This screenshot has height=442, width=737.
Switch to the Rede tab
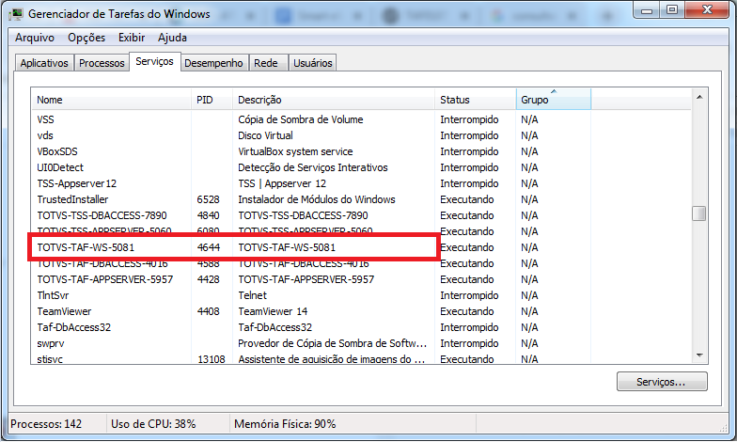click(x=266, y=63)
